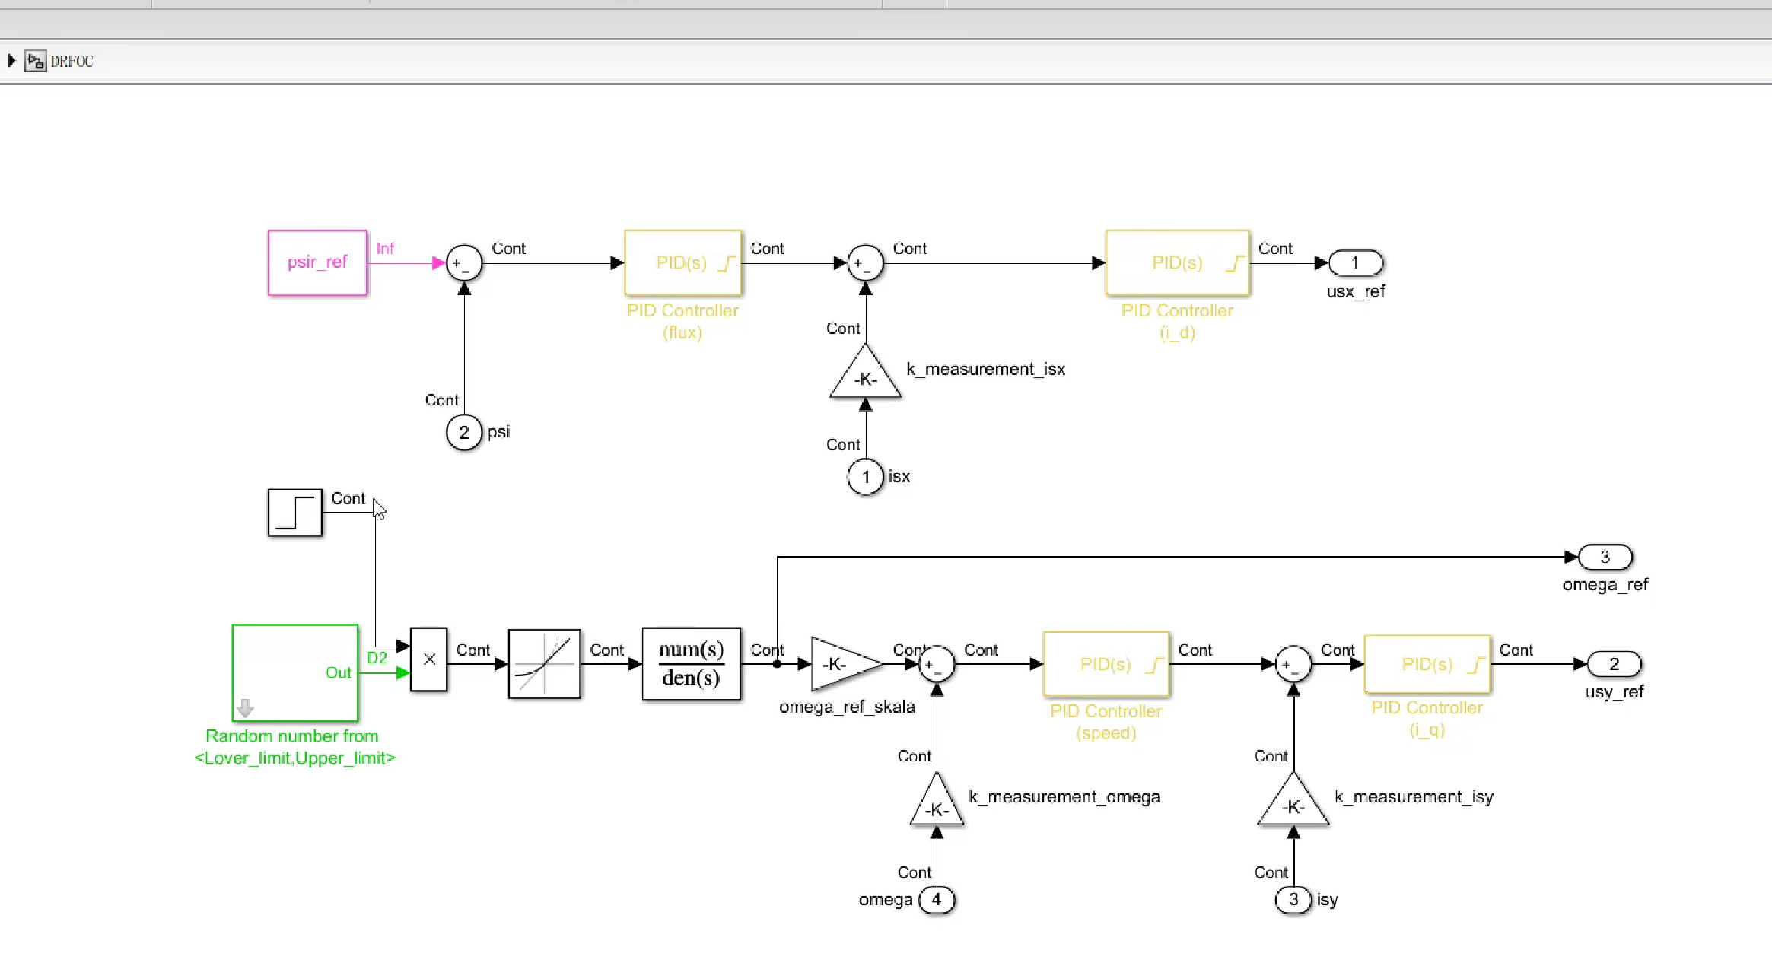Expand the DRFOC breadcrumb arrow
This screenshot has width=1772, height=966.
click(11, 61)
